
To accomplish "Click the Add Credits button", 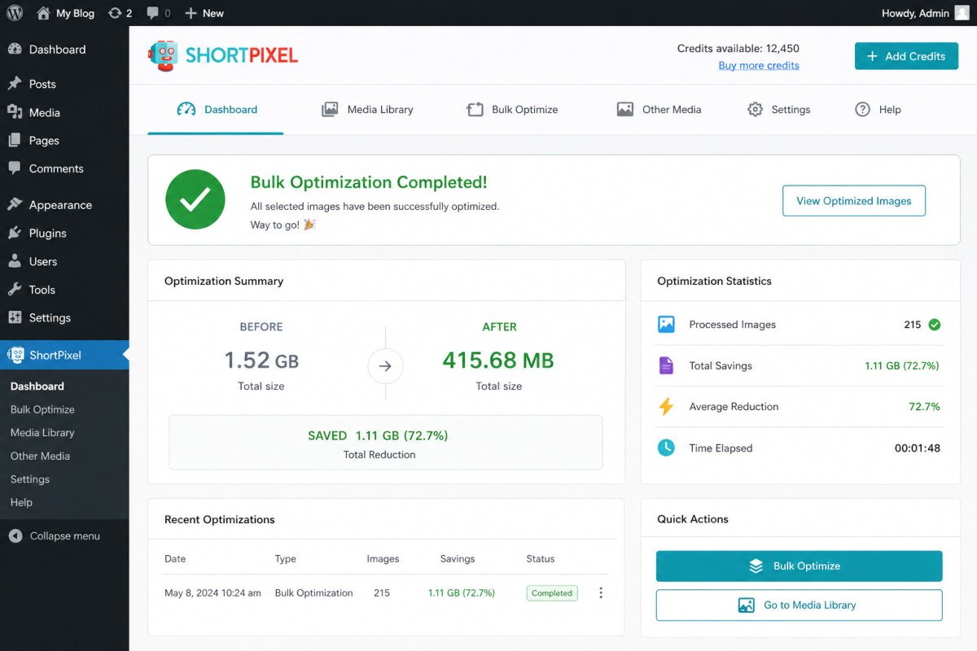I will point(906,56).
